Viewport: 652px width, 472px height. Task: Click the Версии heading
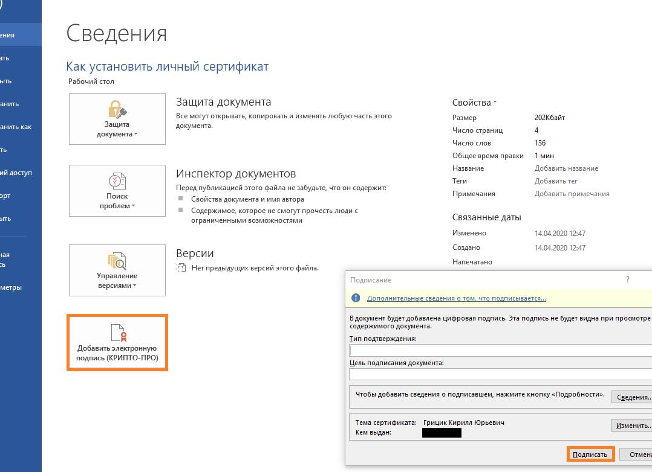click(195, 254)
